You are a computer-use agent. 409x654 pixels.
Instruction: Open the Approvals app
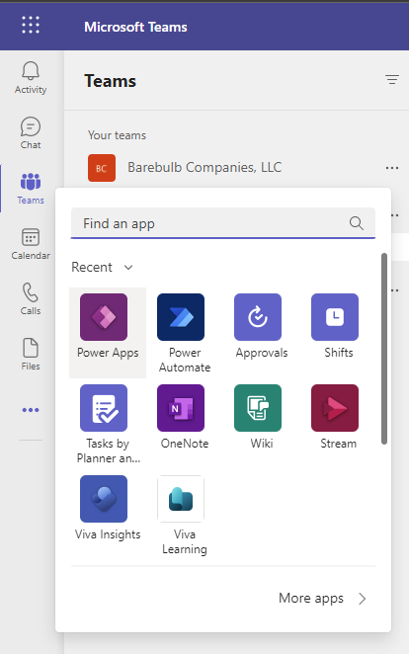click(x=262, y=327)
